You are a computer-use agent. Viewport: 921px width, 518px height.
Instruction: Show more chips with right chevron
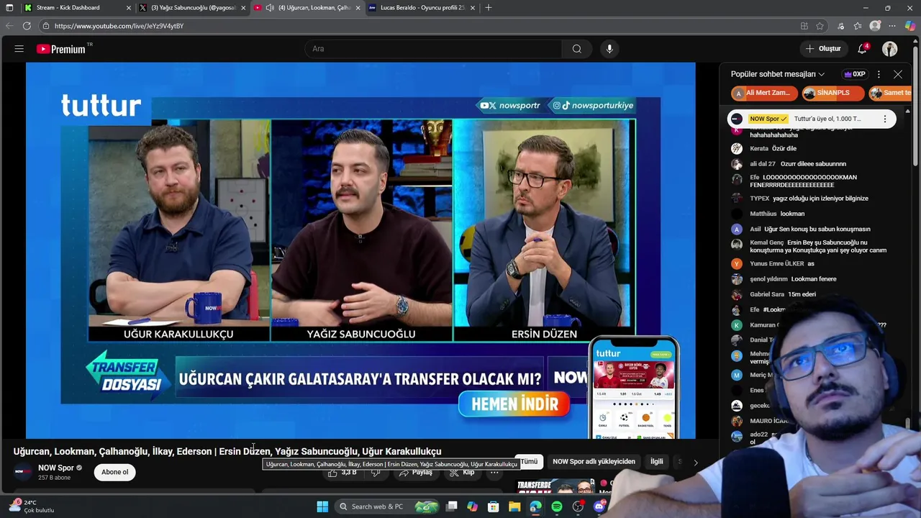696,463
